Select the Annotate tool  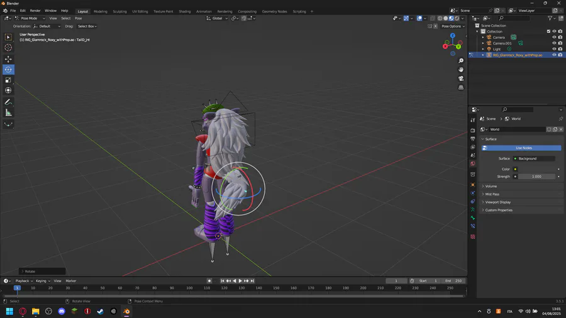click(x=8, y=102)
